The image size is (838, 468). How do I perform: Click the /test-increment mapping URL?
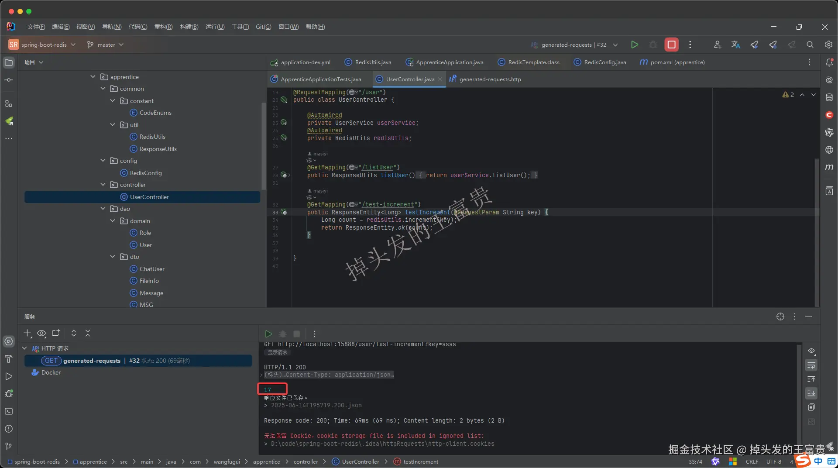point(389,205)
